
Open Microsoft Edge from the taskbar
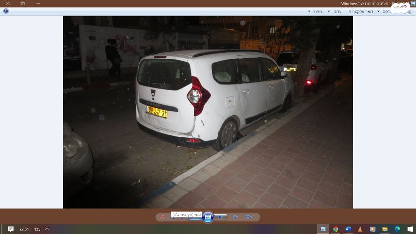pos(397,229)
